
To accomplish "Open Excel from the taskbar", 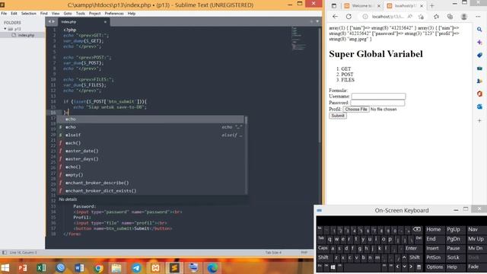I will 41,268.
